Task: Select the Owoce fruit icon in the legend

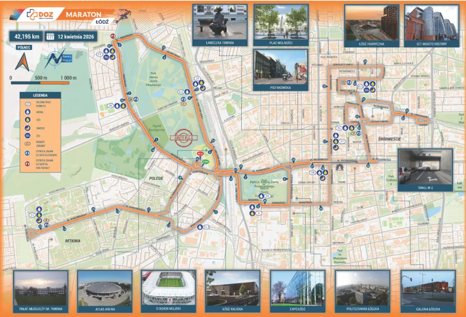Action: 27,128
